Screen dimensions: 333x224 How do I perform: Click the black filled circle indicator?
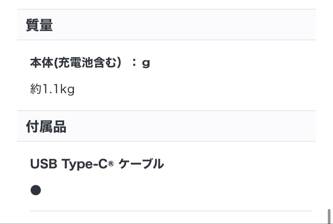(x=36, y=190)
